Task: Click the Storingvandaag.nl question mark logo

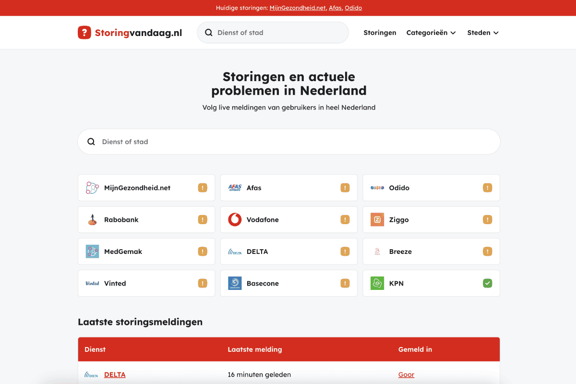Action: [x=84, y=33]
